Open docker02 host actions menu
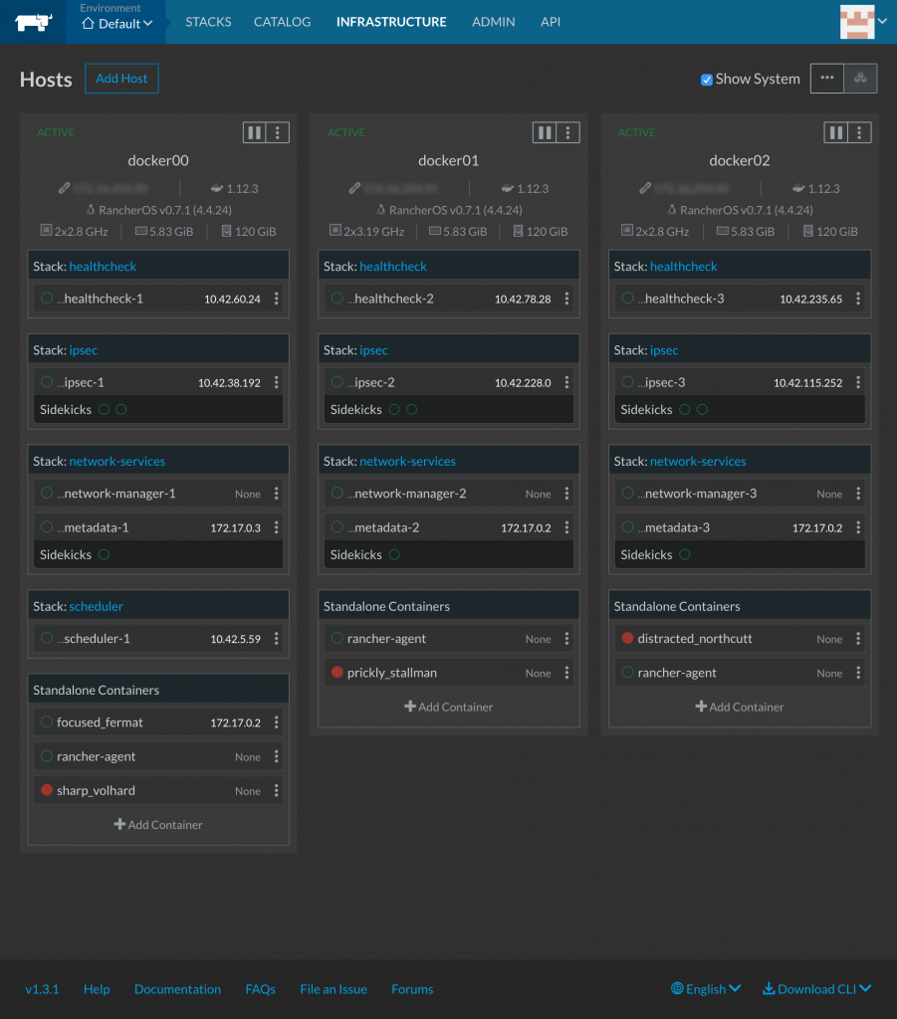This screenshot has height=1019, width=897. [x=859, y=132]
